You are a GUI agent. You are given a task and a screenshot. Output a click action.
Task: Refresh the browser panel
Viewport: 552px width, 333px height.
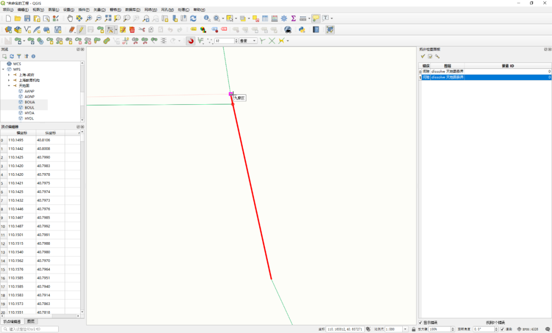click(12, 56)
